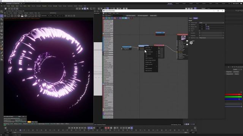Select the red Color correction node header
The width and height of the screenshot is (243, 136).
tap(159, 45)
